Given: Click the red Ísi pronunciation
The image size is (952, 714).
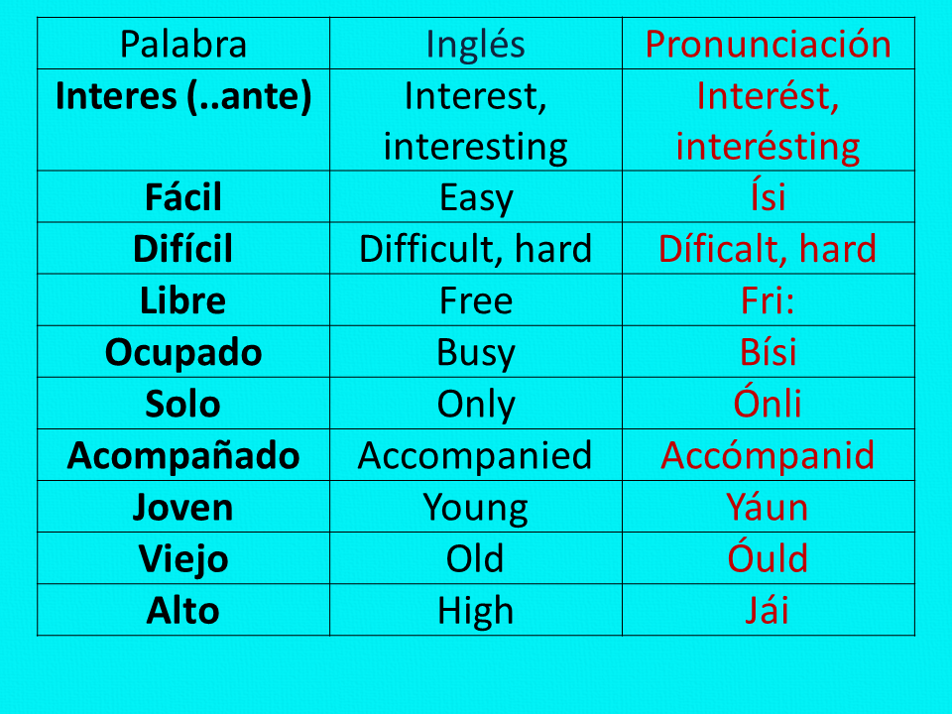Looking at the screenshot, I should pos(768,197).
